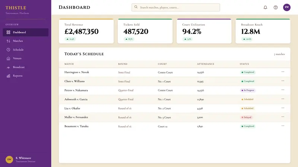The image size is (298, 167).
Task: Click the THISTLE logo
Action: pos(16,8)
